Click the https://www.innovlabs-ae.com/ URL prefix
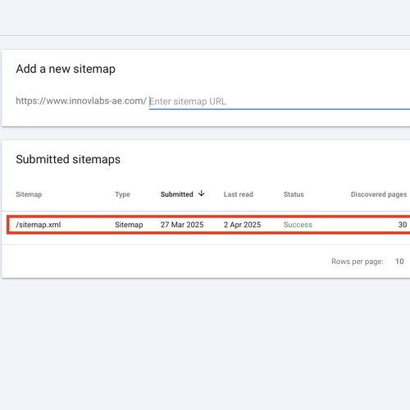The image size is (410, 410). click(x=81, y=101)
